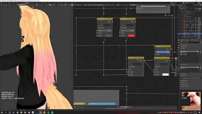Open the node editor Node menu
The image size is (202, 114).
95,5
